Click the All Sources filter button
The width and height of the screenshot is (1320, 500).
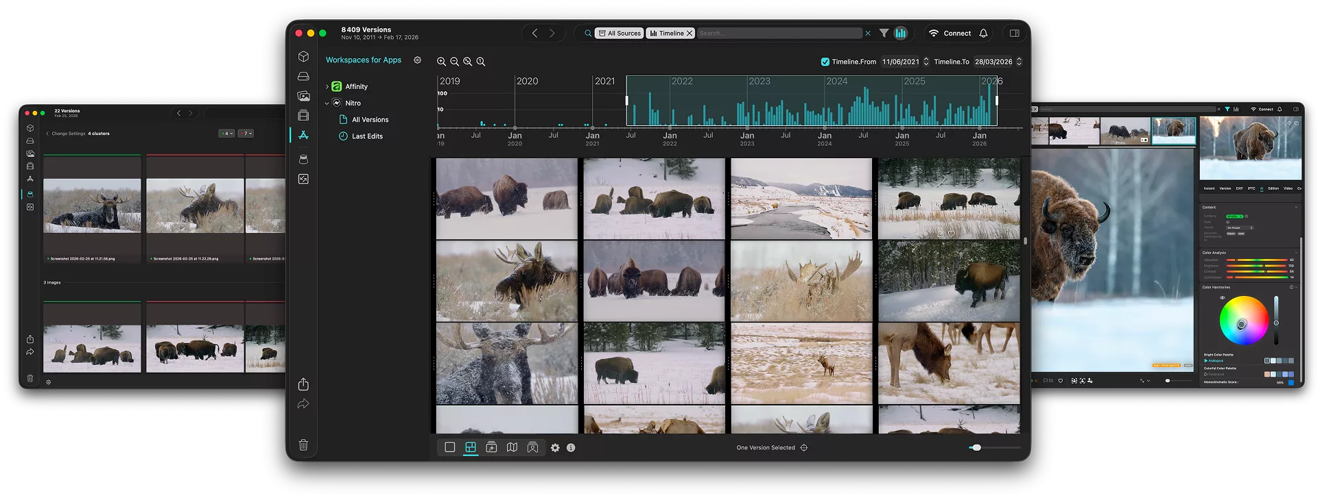click(620, 33)
